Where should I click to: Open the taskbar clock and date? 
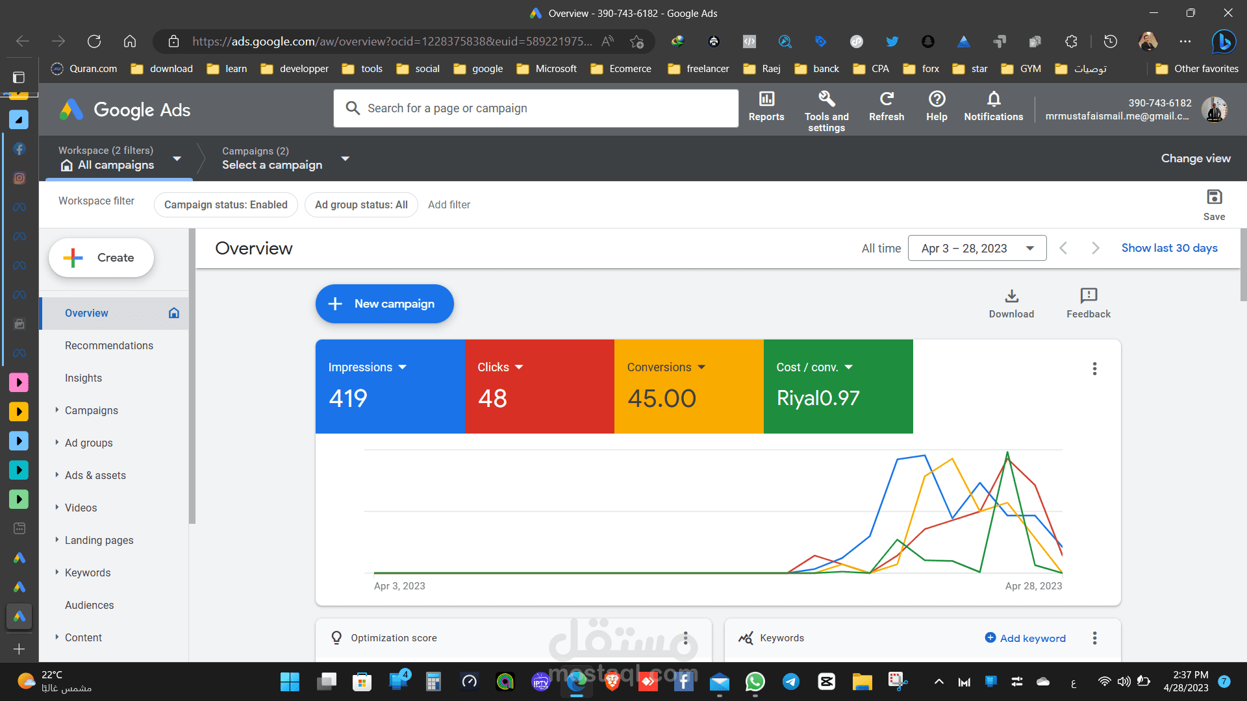1186,682
